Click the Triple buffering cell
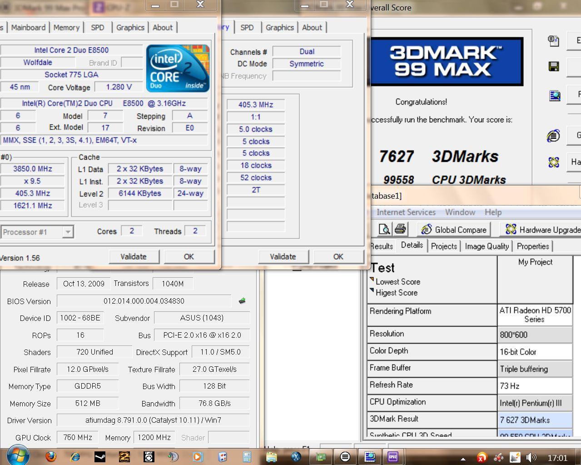This screenshot has height=465, width=581. [535, 369]
